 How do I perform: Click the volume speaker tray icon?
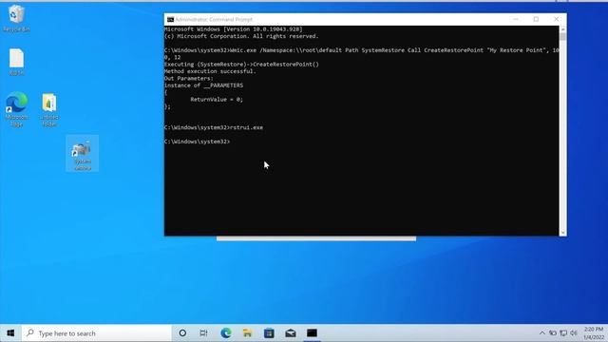point(574,333)
